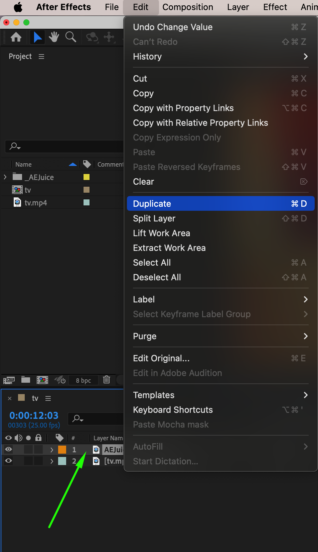Select the Zoom magnifier tool

point(70,37)
